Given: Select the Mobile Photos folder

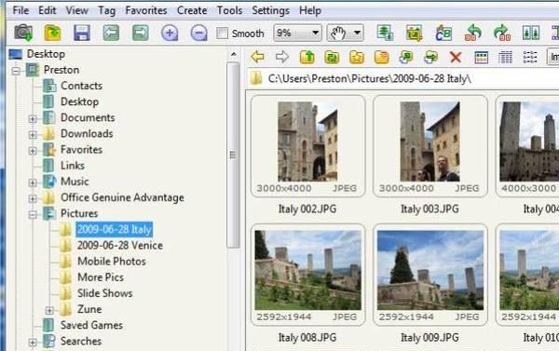Looking at the screenshot, I should [x=112, y=262].
